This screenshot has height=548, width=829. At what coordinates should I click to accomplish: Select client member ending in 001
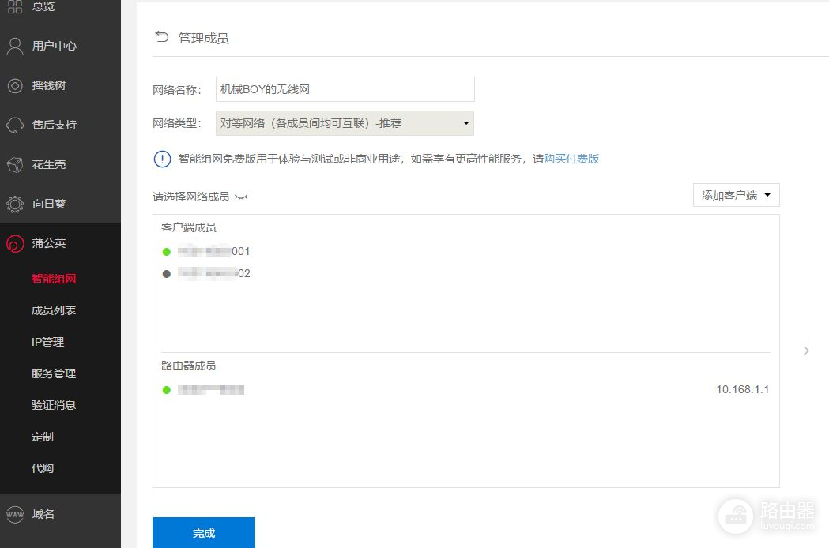point(213,252)
